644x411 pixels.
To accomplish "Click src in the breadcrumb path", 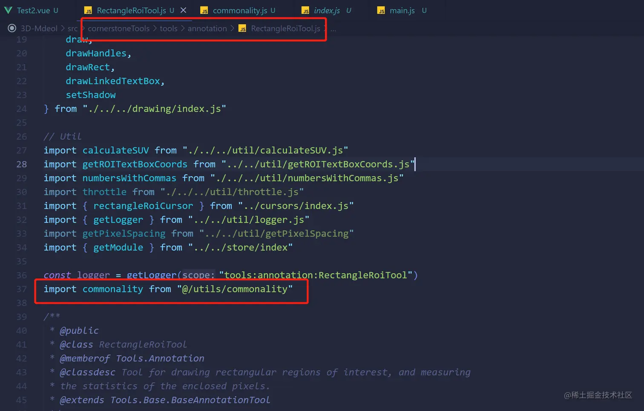I will (x=72, y=29).
